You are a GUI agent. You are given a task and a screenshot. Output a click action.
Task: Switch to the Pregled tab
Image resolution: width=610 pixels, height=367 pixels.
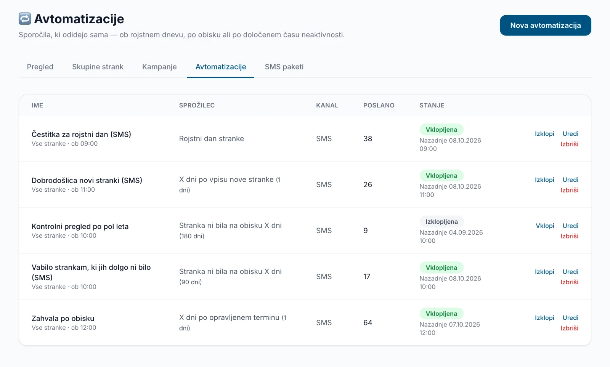(x=40, y=67)
